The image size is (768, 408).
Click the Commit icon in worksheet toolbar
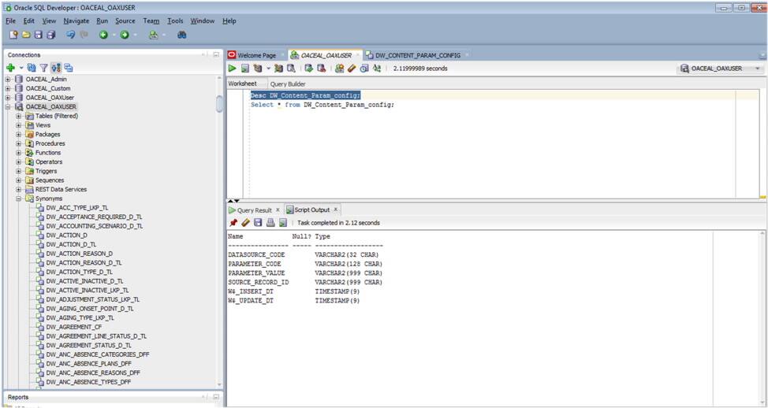click(308, 69)
